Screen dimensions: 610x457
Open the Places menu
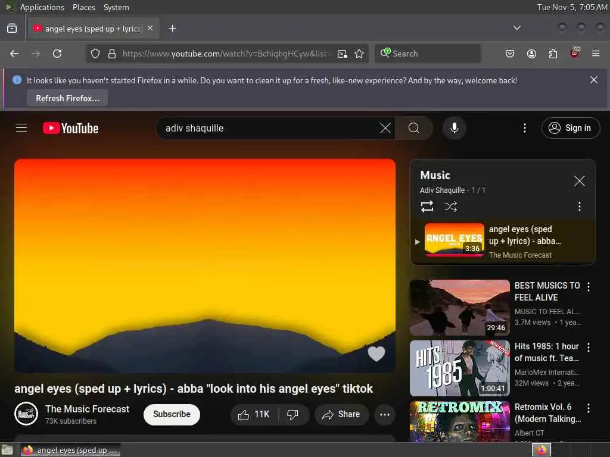[x=83, y=7]
